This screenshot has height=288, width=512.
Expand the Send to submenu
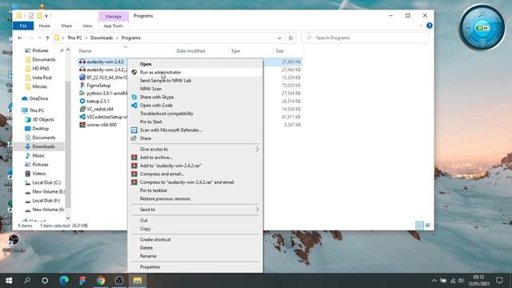pyautogui.click(x=257, y=210)
